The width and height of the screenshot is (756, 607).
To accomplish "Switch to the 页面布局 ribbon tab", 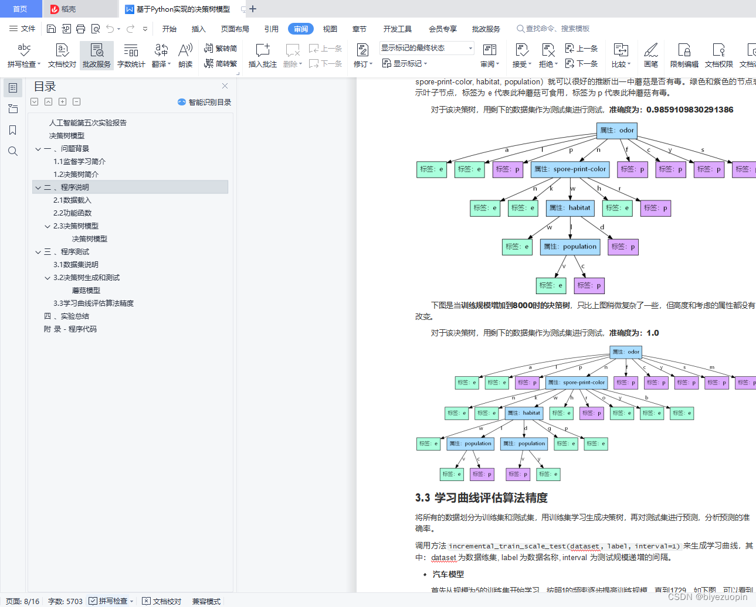I will (x=235, y=29).
